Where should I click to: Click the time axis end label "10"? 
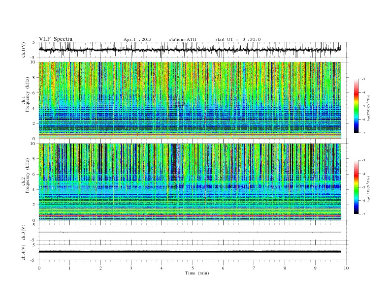[346, 268]
